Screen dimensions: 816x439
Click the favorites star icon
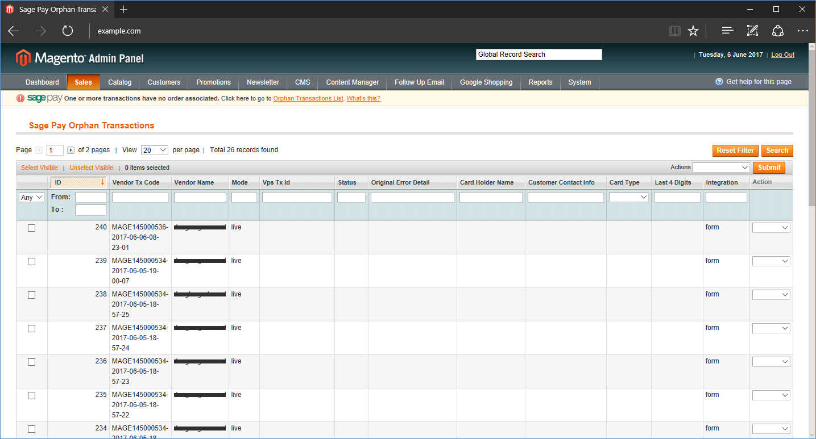click(x=693, y=31)
